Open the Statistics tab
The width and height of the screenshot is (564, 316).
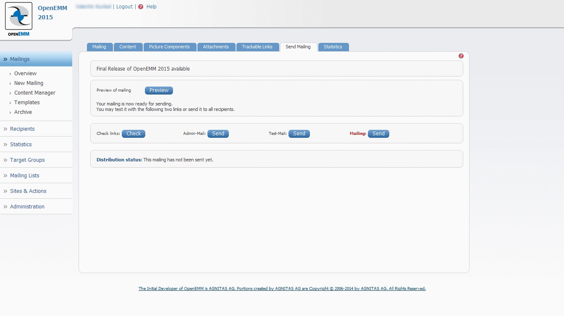pos(333,47)
